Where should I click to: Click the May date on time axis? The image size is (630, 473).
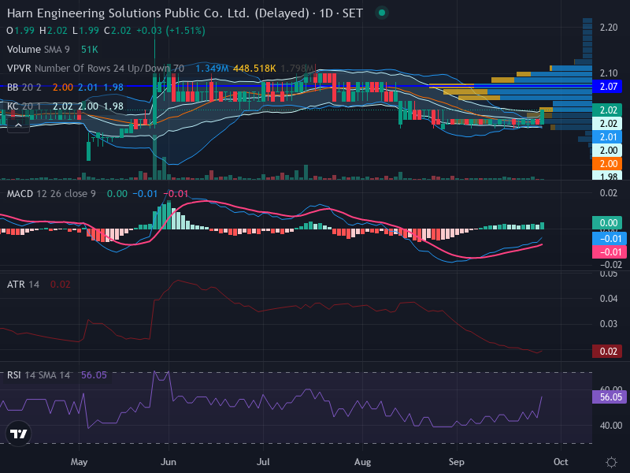80,462
